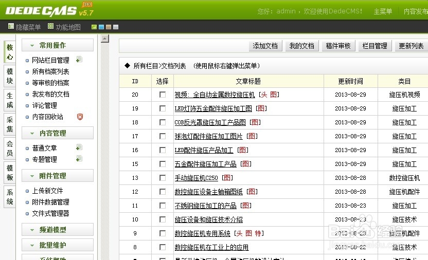
Task: Open the 会员 side tab
Action: [10, 148]
